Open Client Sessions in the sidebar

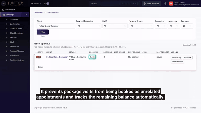coord(16,33)
